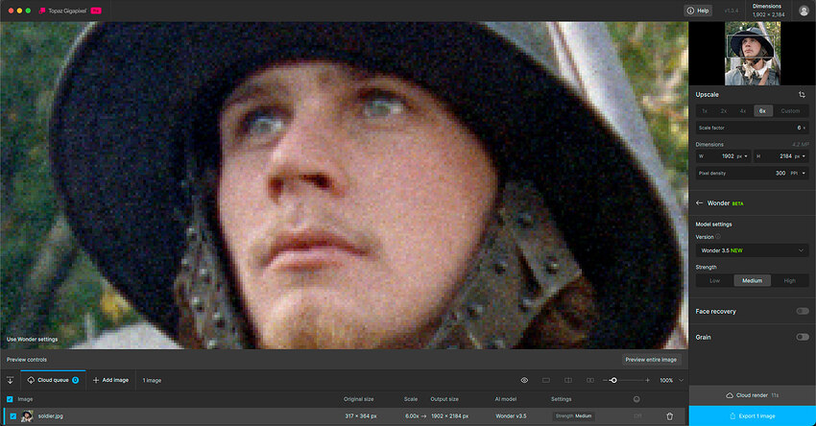Click Preview entire image button
Screen dimensions: 816x426
[x=651, y=360]
